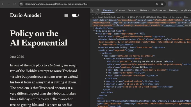The height and width of the screenshot is (107, 191).
Task: Click the browser forward arrow
Action: (9, 4)
